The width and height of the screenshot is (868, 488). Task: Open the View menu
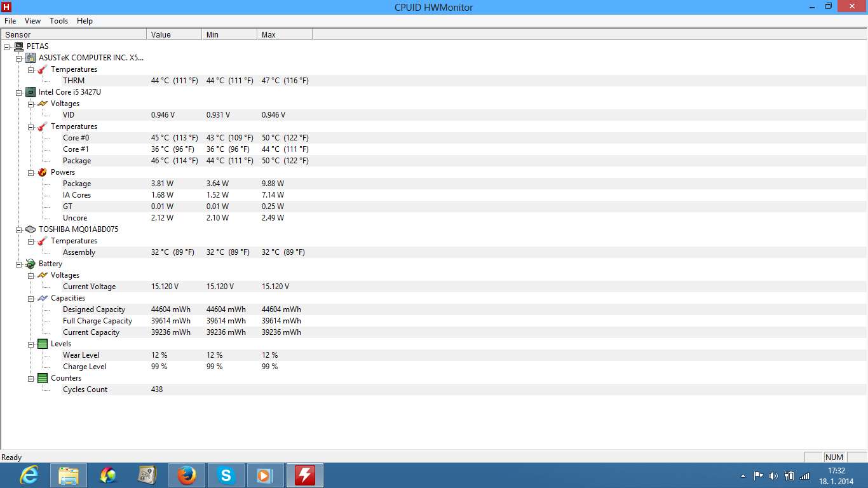(32, 21)
